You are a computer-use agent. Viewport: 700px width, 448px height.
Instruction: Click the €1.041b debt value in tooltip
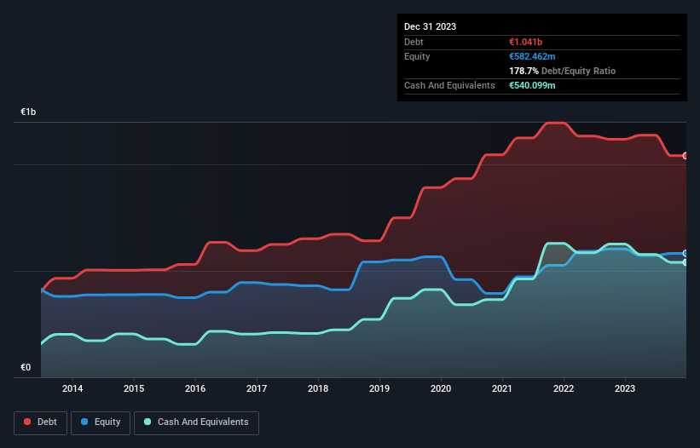point(525,42)
